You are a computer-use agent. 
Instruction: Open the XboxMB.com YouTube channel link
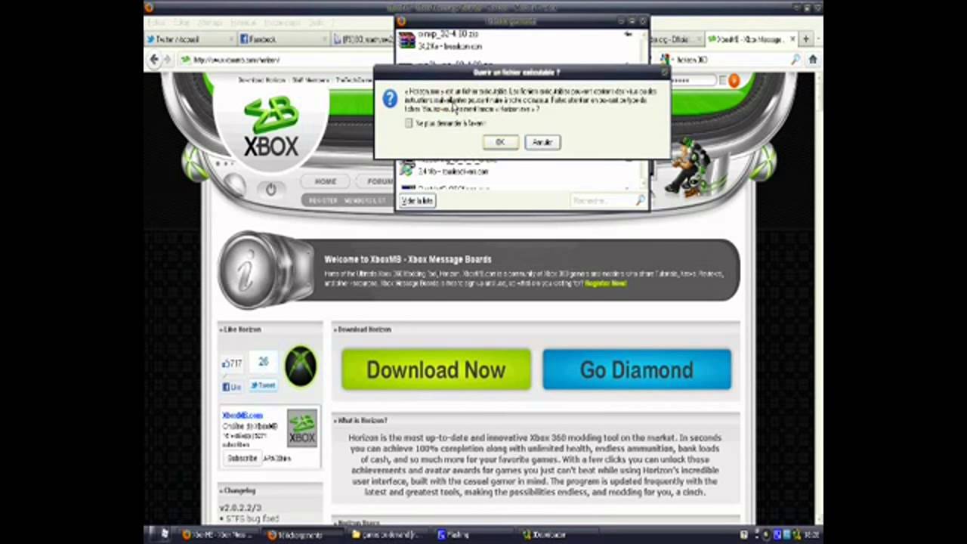242,416
